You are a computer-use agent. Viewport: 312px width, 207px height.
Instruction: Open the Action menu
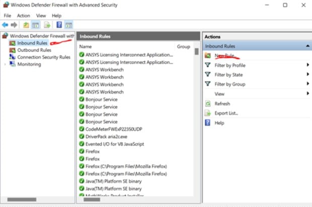pyautogui.click(x=24, y=16)
